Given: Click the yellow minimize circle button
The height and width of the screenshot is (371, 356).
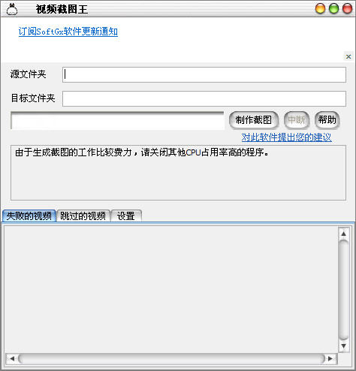Looking at the screenshot, I should click(320, 9).
